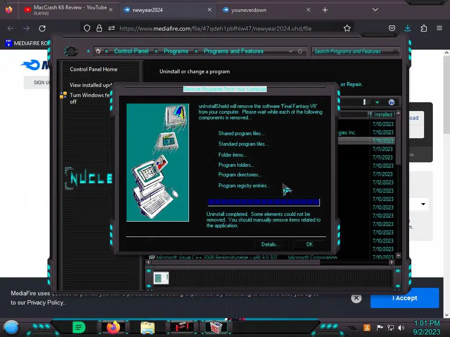Open the view options dropdown arrow
Viewport: 450px width, 337px height.
click(x=377, y=103)
